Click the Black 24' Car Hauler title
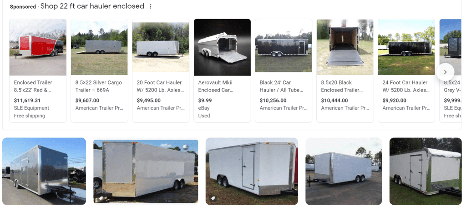466x207 pixels. (276, 86)
